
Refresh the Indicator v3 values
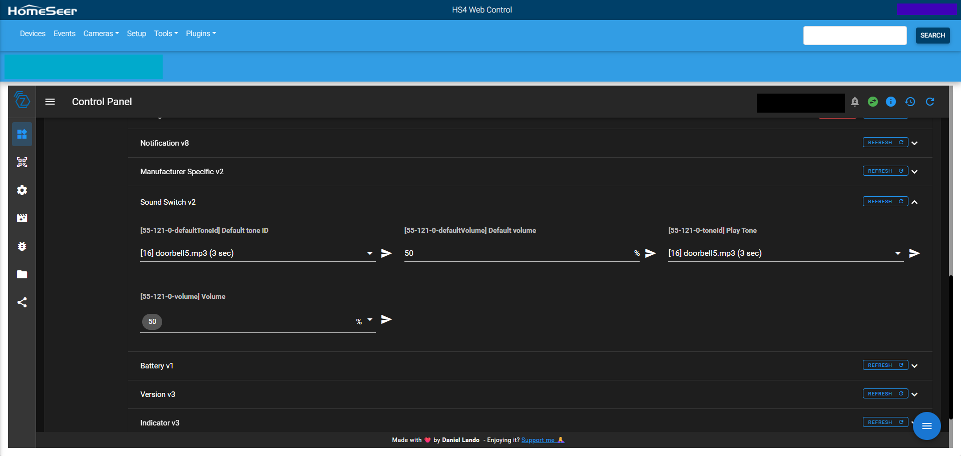[885, 422]
